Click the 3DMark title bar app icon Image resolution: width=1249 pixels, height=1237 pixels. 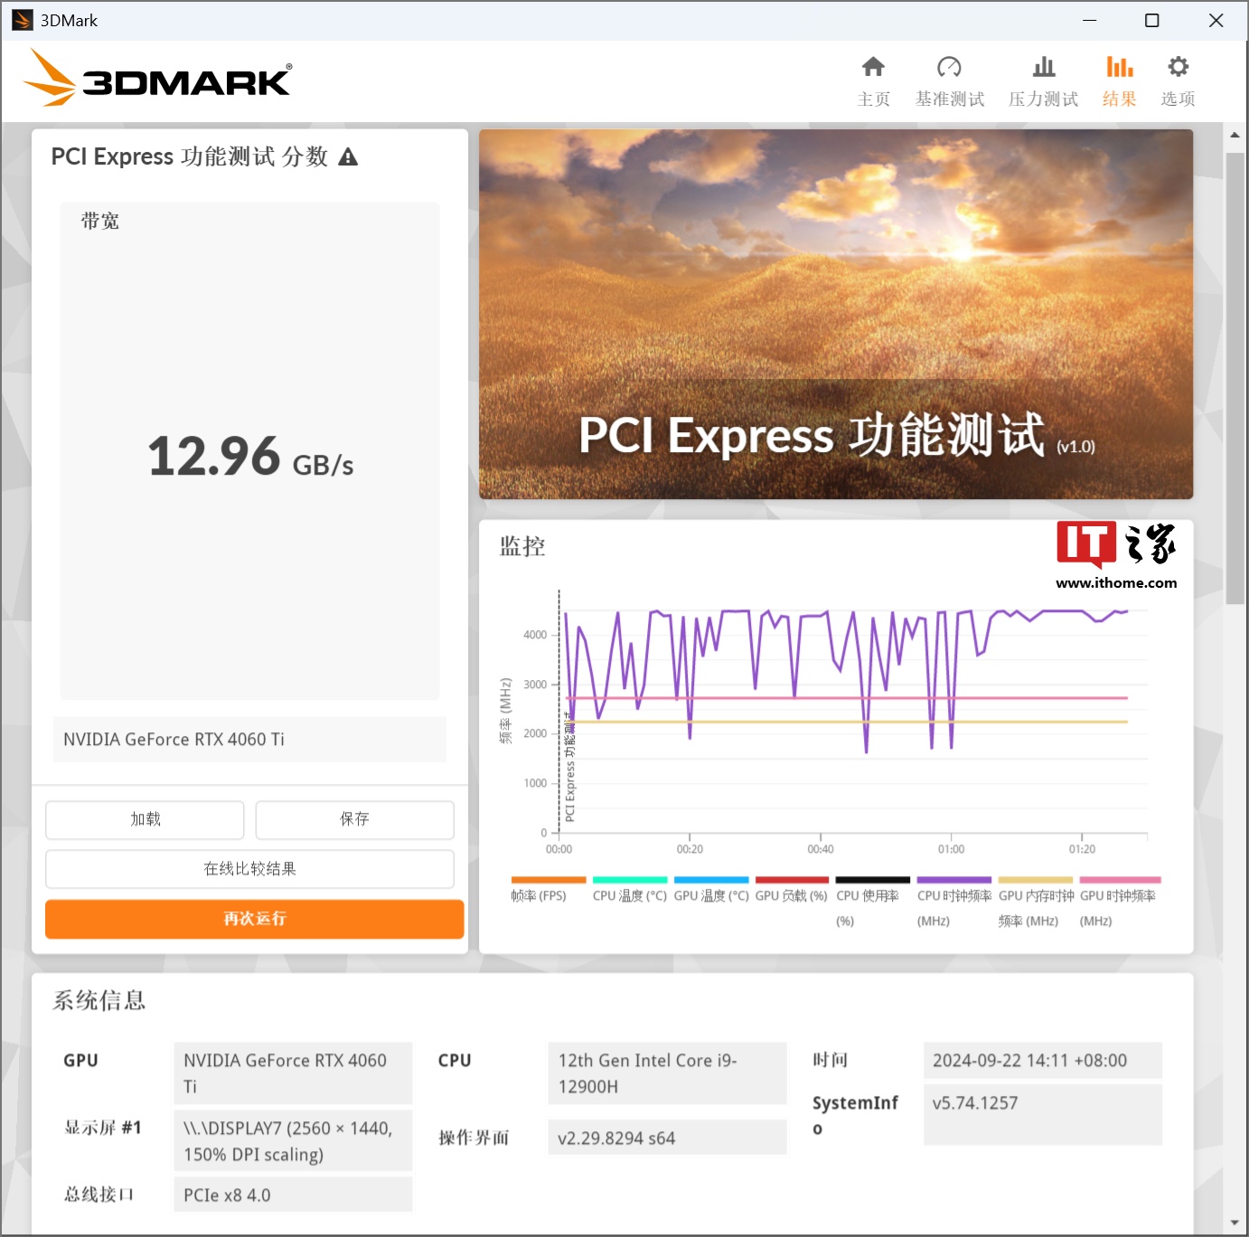click(x=22, y=20)
